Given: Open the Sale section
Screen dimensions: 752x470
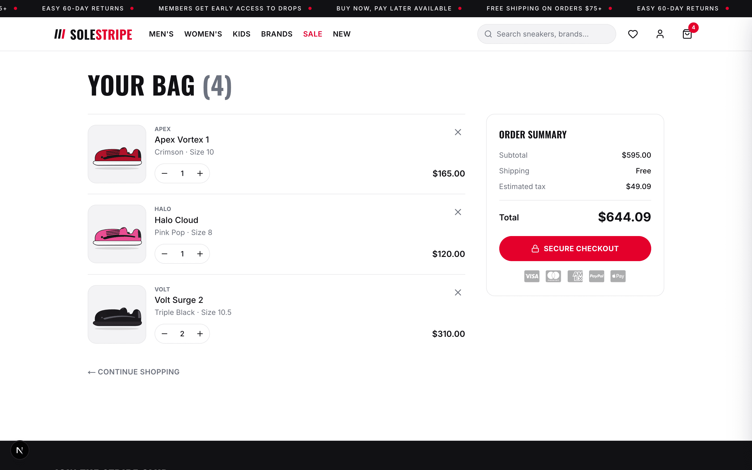Looking at the screenshot, I should [313, 34].
